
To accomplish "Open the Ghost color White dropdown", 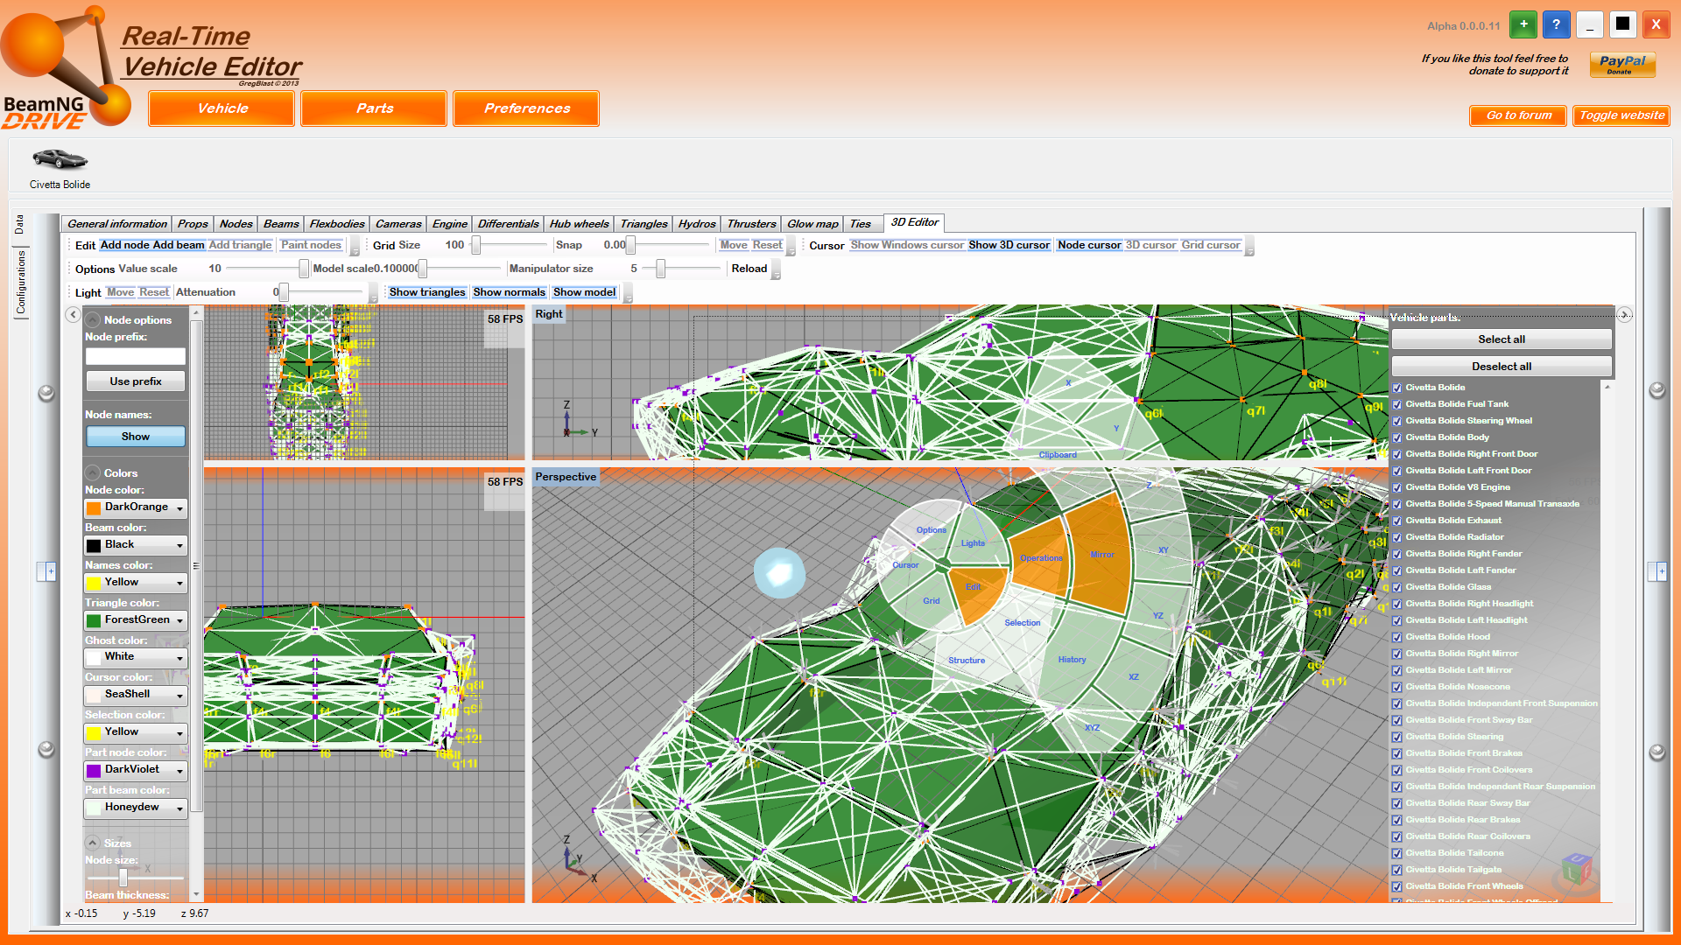I will pyautogui.click(x=136, y=657).
